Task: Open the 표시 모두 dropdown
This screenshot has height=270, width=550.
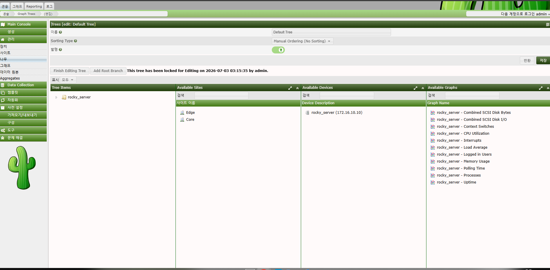Action: 68,80
